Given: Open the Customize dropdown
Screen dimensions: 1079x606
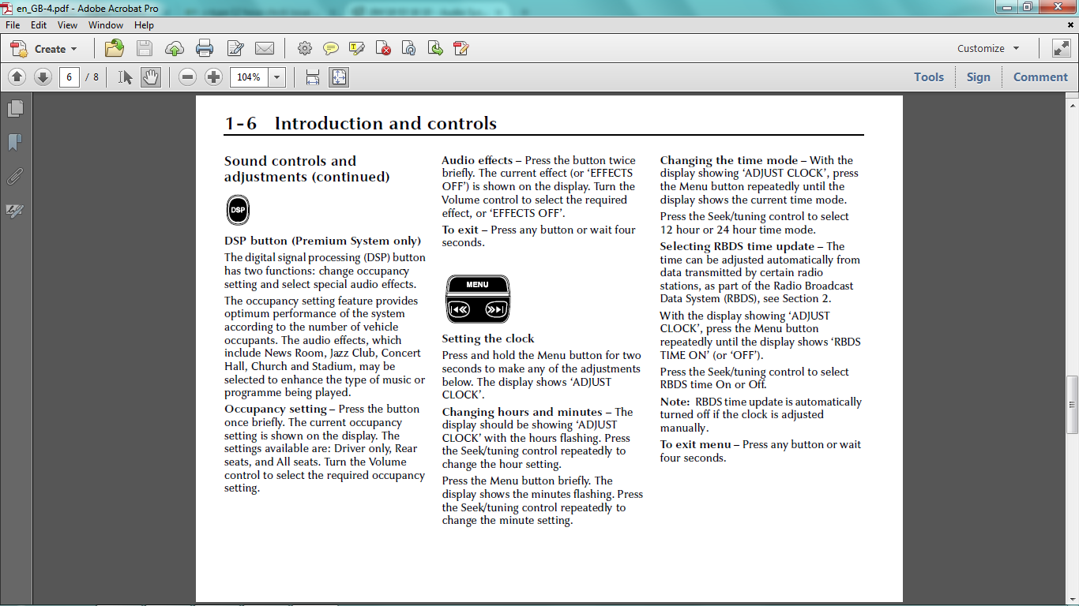Looking at the screenshot, I should 988,48.
